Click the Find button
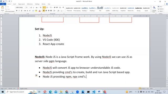 (160, 7)
